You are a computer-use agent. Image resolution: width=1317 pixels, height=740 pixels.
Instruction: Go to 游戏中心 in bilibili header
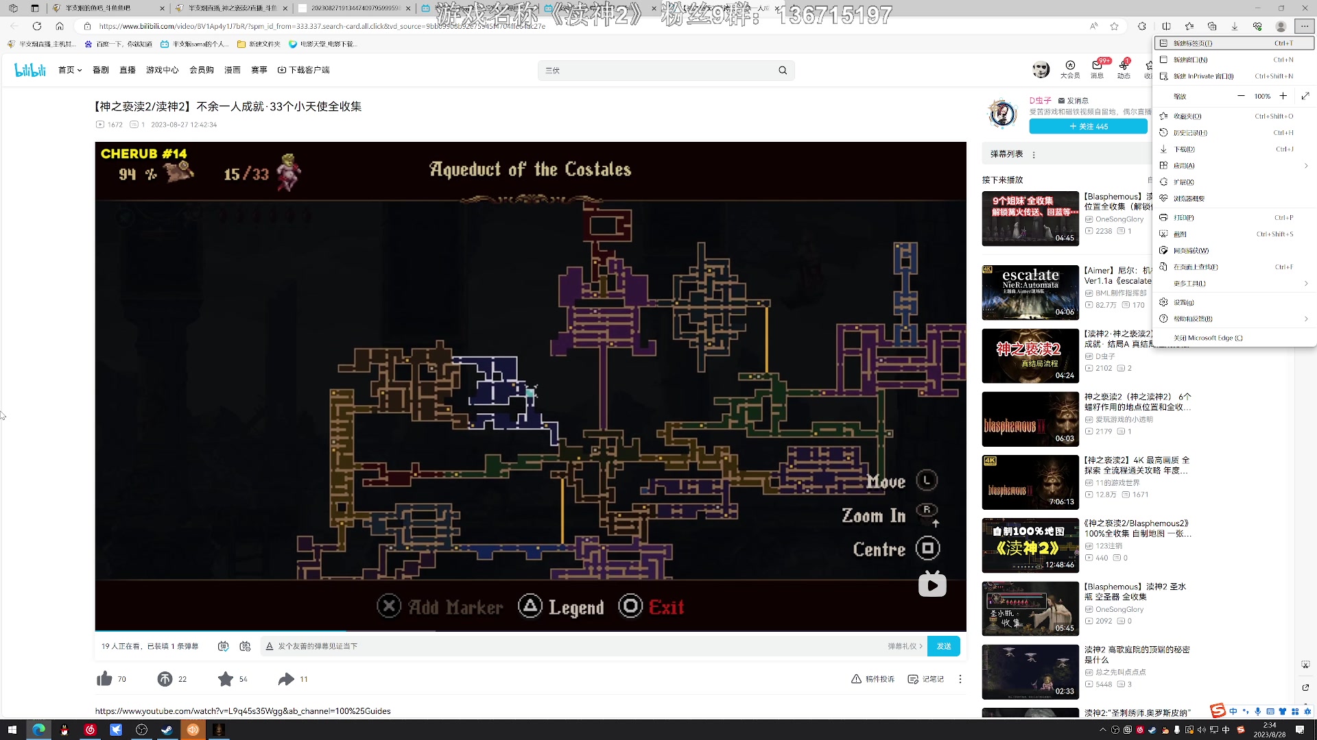click(x=162, y=70)
